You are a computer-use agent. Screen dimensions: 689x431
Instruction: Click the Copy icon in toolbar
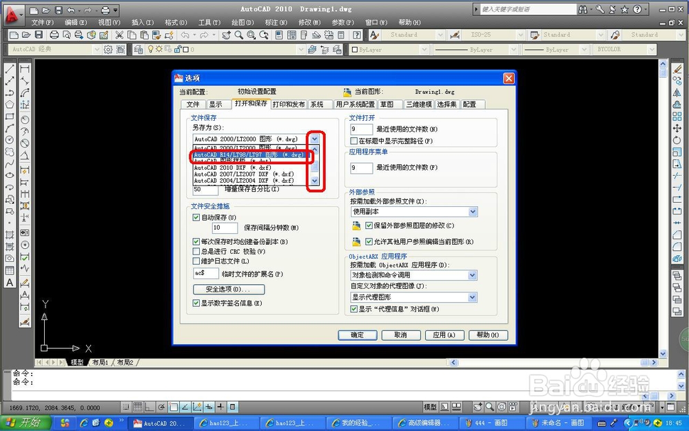(x=132, y=34)
